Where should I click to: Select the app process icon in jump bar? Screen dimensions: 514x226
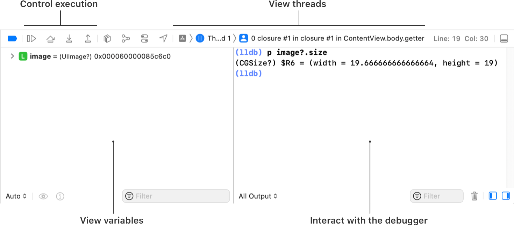(182, 38)
